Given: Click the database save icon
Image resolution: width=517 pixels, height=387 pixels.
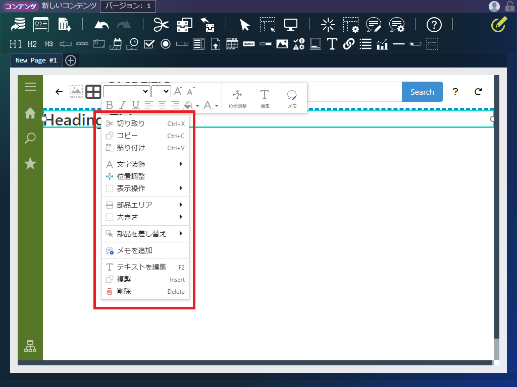Looking at the screenshot, I should (18, 25).
